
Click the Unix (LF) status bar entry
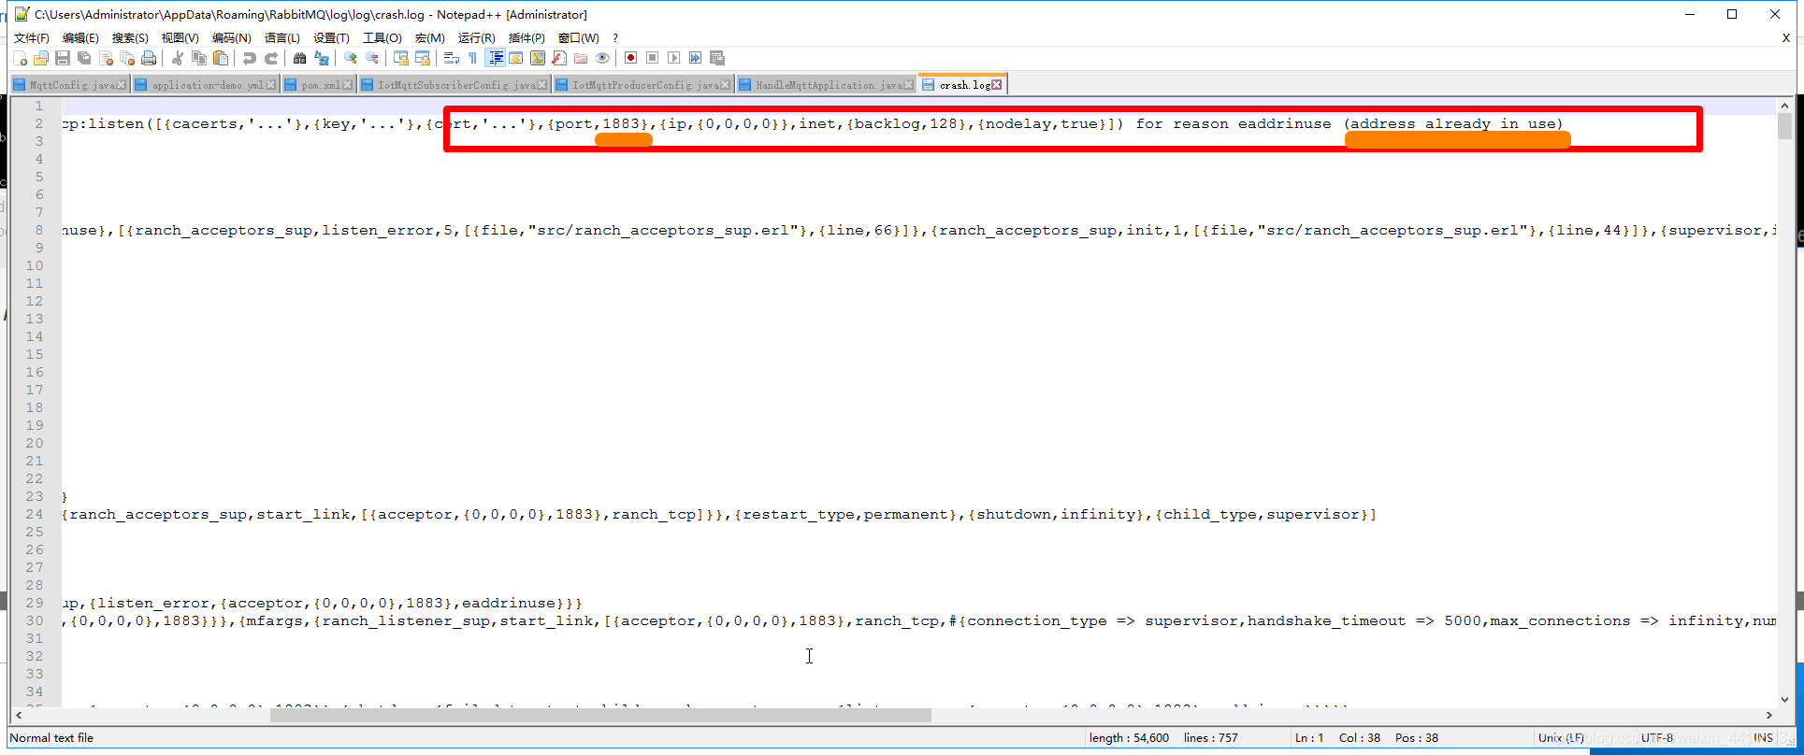[1561, 737]
